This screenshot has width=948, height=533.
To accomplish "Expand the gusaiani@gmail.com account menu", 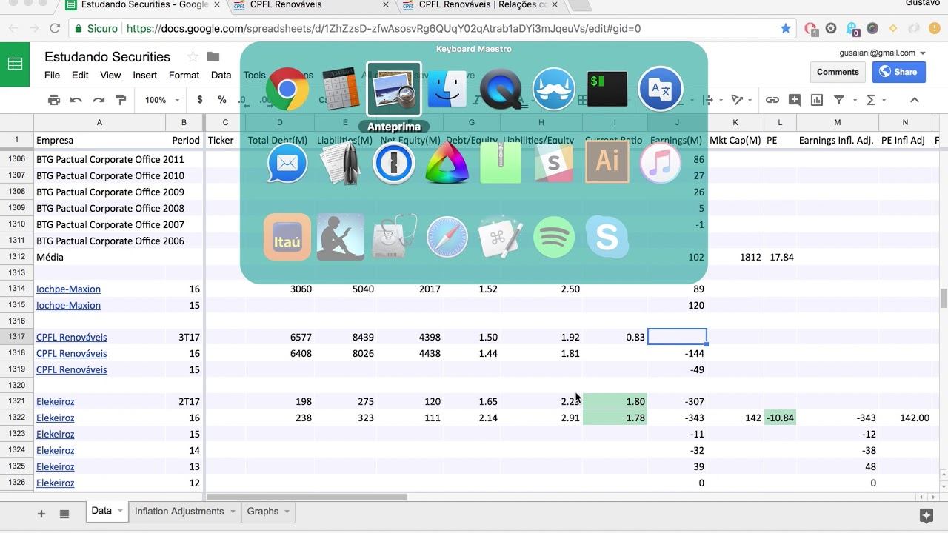I will (x=882, y=53).
